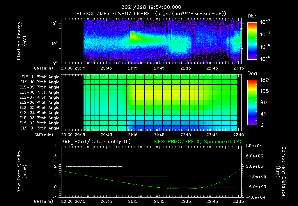Click "GMT(min)" under the spectrogram panel

[44, 68]
